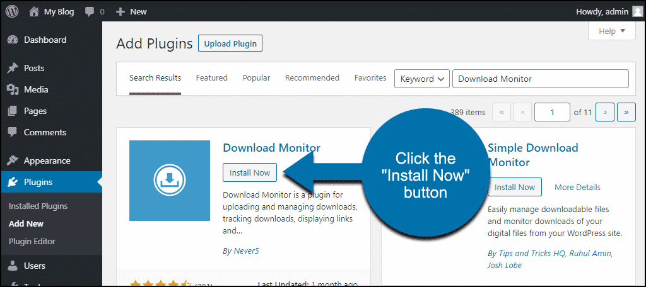Viewport: 646px width, 287px height.
Task: Click the '389 items' count text
Action: coord(468,112)
